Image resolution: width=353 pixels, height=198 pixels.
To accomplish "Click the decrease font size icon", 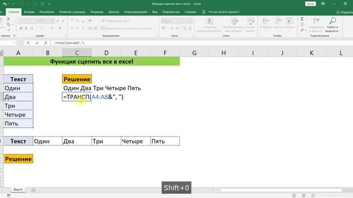I will [x=63, y=21].
